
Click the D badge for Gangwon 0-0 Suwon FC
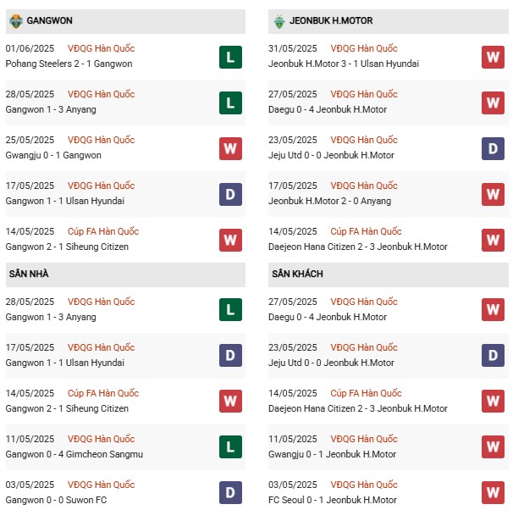[230, 492]
